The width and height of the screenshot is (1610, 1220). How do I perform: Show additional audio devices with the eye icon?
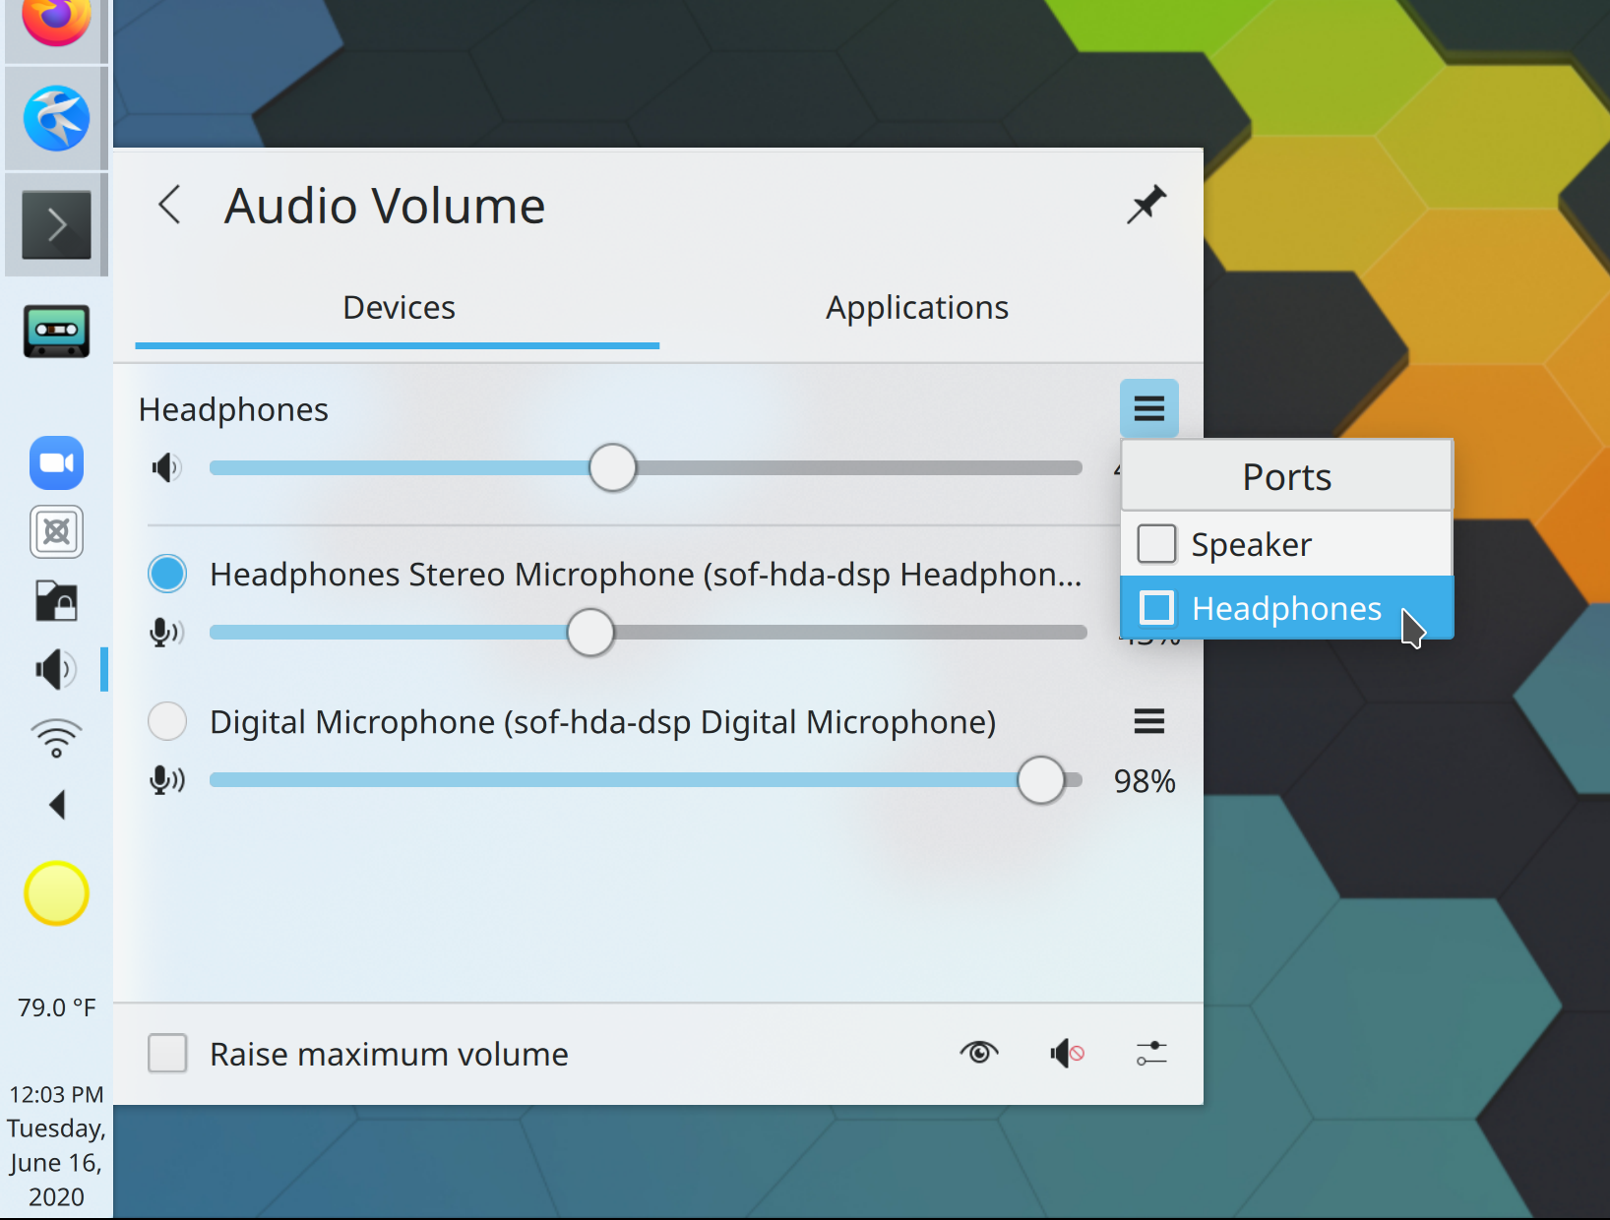tap(980, 1052)
